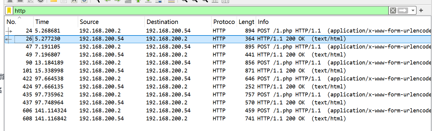
Task: Open the display filter history dropdown
Action: click(x=413, y=11)
